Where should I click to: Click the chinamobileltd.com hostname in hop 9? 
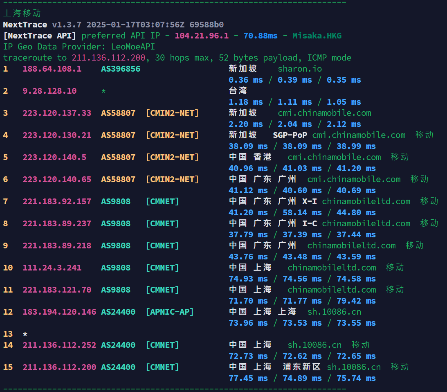click(x=351, y=246)
